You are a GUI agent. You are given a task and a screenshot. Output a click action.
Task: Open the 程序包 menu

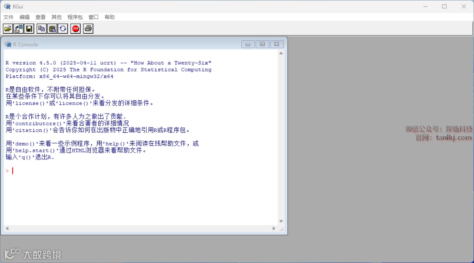75,17
